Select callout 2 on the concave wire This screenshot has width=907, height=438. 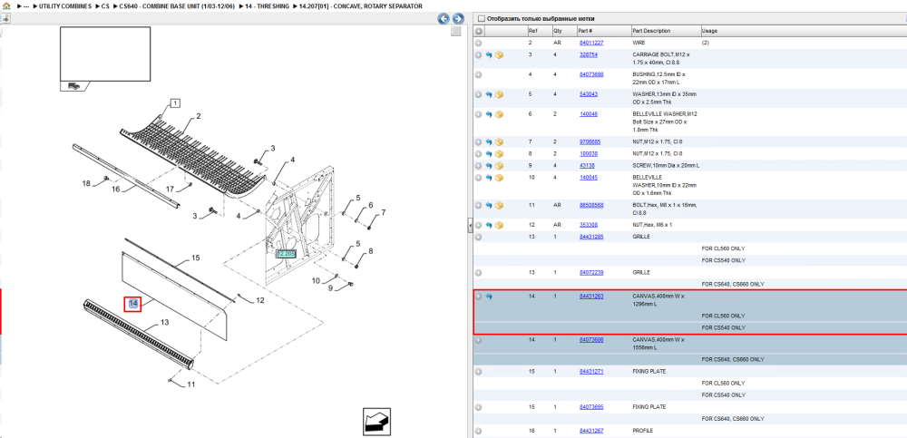[x=198, y=116]
